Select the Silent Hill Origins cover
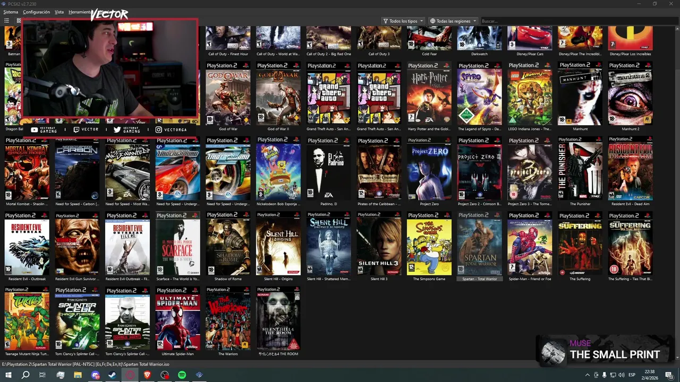 tap(278, 244)
